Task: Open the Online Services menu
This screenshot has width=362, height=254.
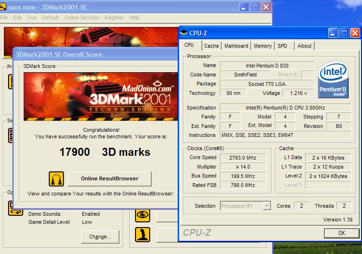Action: coord(81,17)
